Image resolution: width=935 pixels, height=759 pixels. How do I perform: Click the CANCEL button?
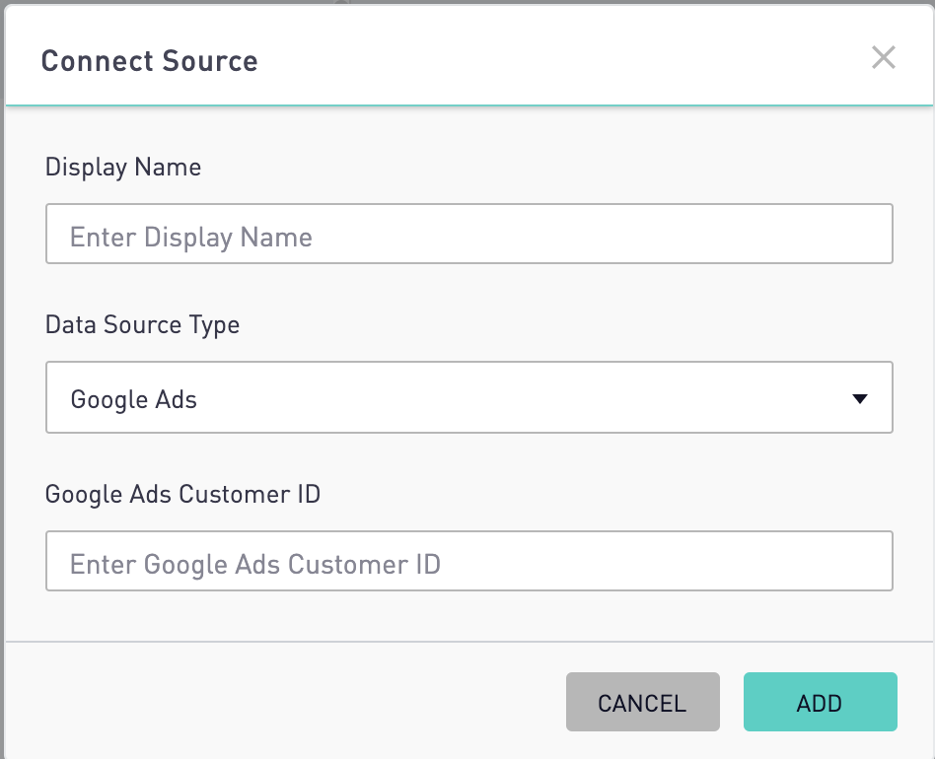coord(643,702)
